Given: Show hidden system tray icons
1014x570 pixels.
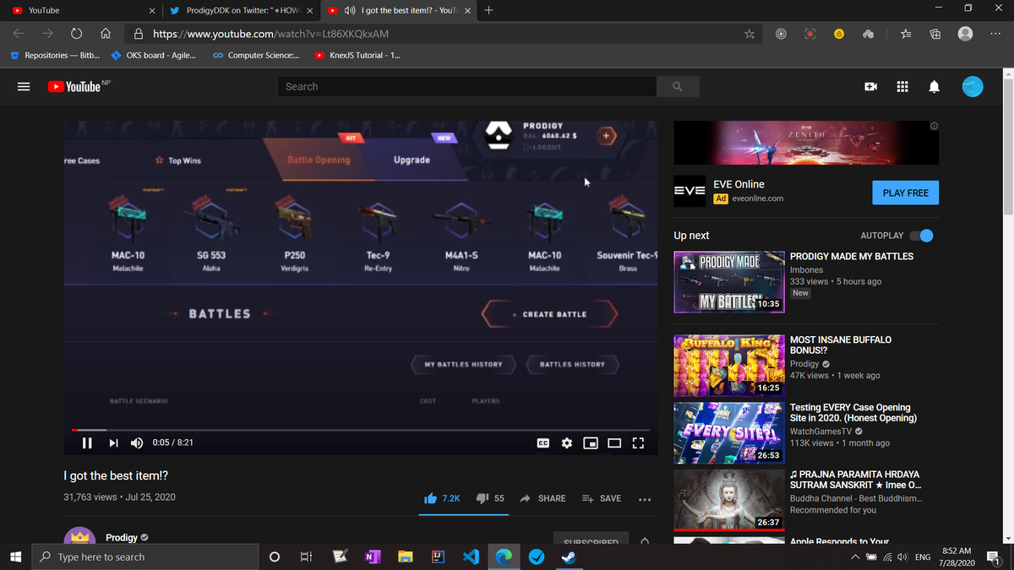Looking at the screenshot, I should [856, 557].
